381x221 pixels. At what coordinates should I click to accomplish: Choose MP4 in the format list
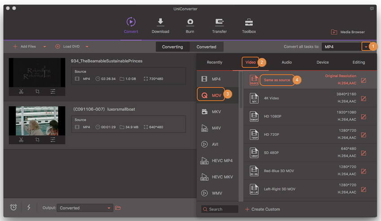217,79
